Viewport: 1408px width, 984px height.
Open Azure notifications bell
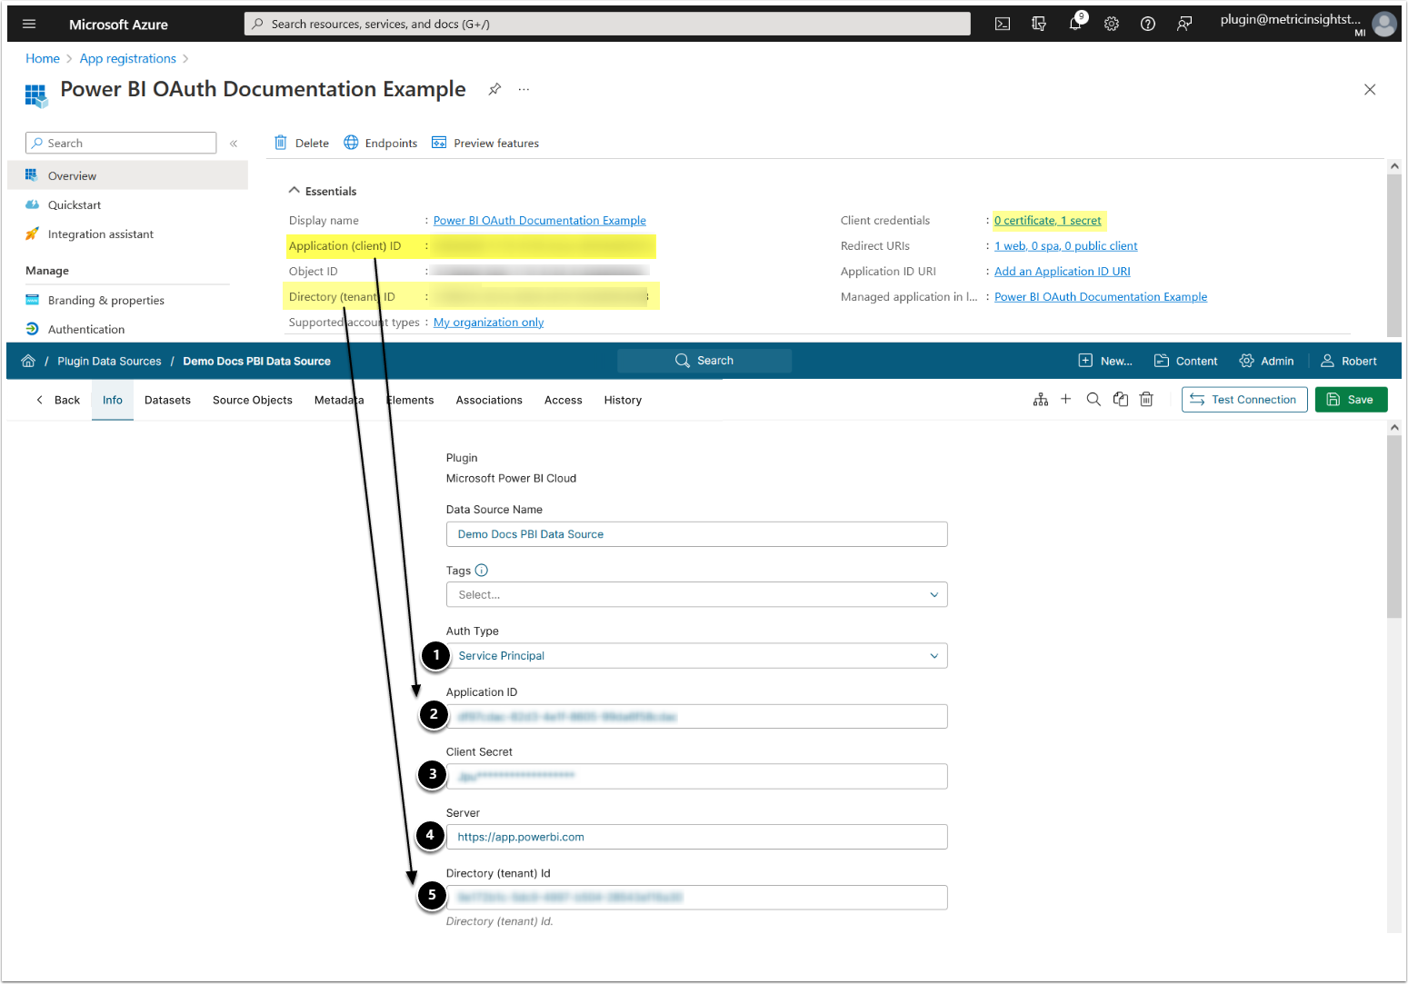(1075, 25)
